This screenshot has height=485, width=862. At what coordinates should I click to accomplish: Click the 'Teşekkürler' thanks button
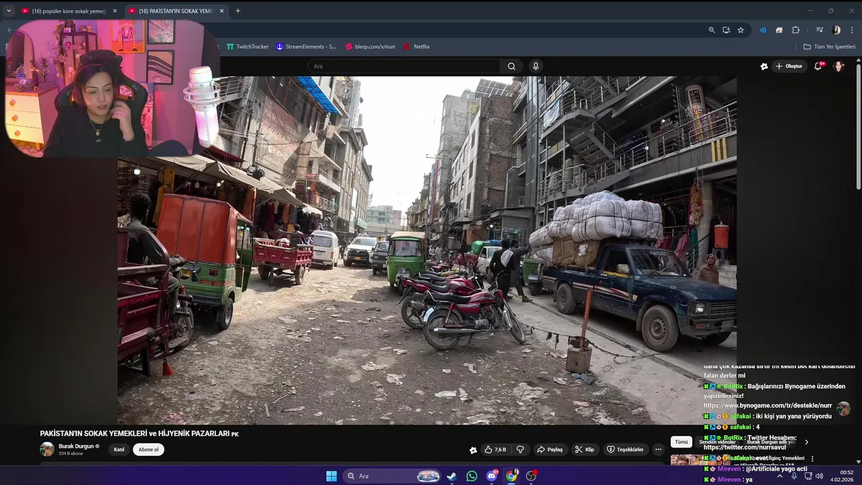625,449
